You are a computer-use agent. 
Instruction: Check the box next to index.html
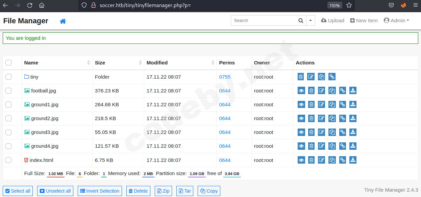8,160
